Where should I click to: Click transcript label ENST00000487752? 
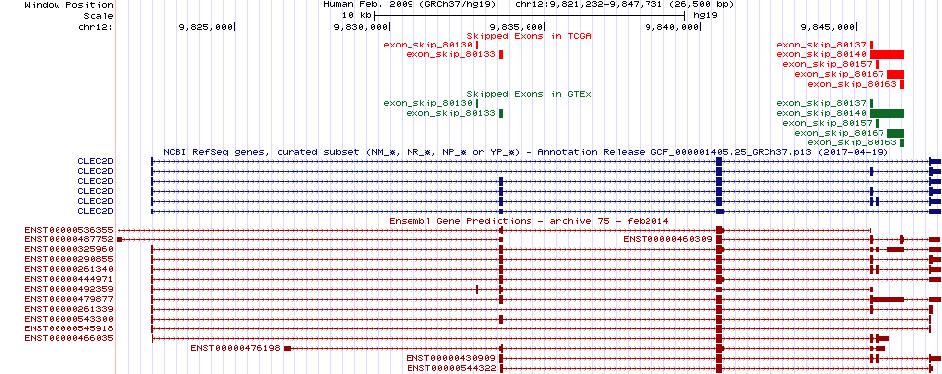coord(69,239)
